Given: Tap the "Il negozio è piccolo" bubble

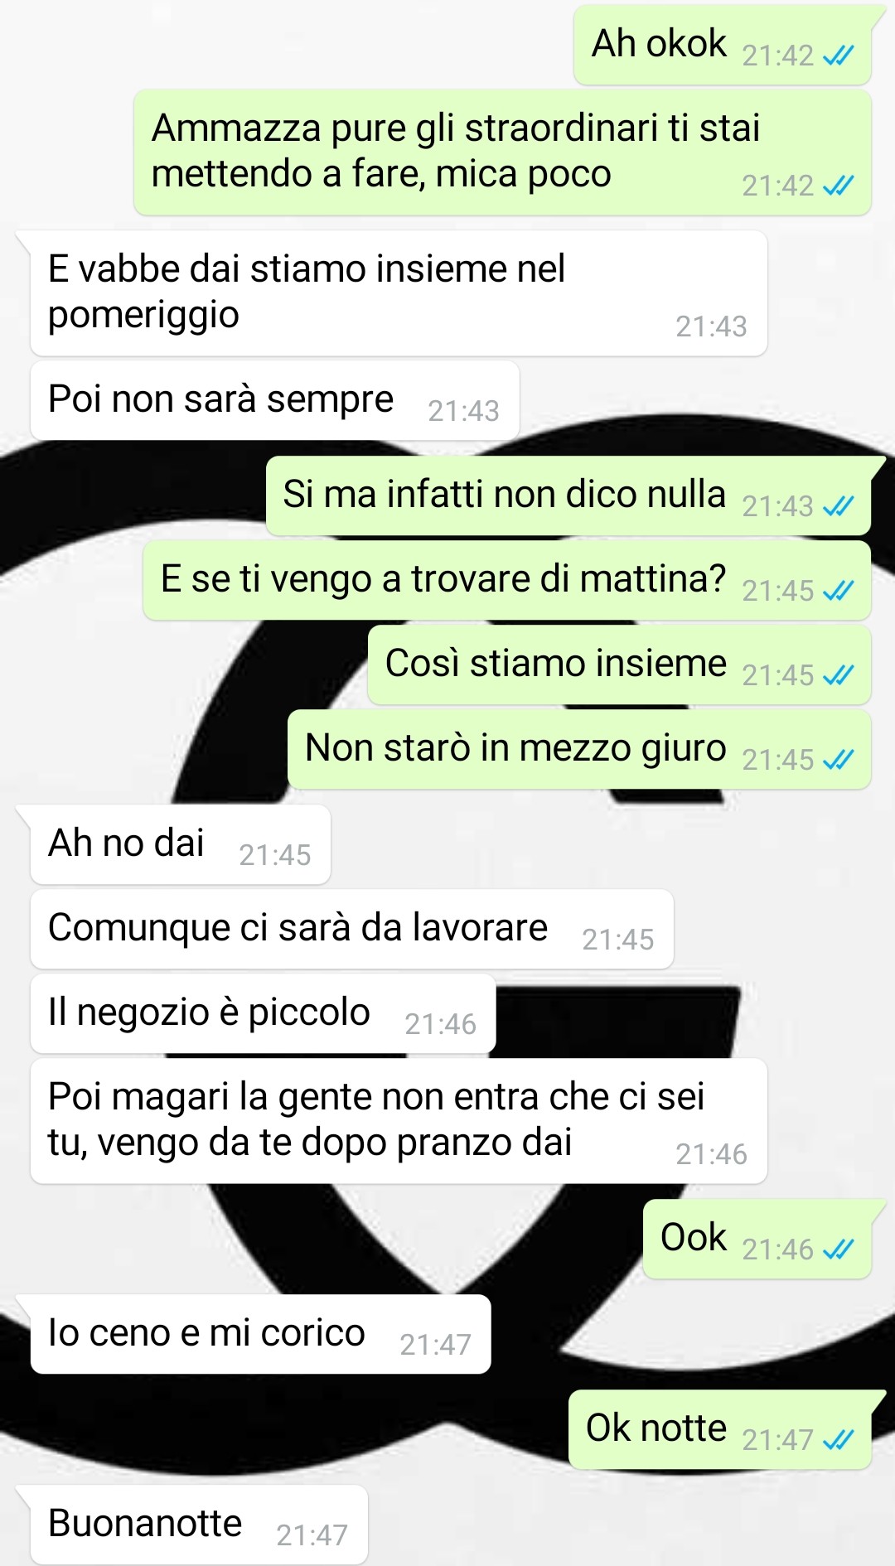Looking at the screenshot, I should tap(264, 1013).
